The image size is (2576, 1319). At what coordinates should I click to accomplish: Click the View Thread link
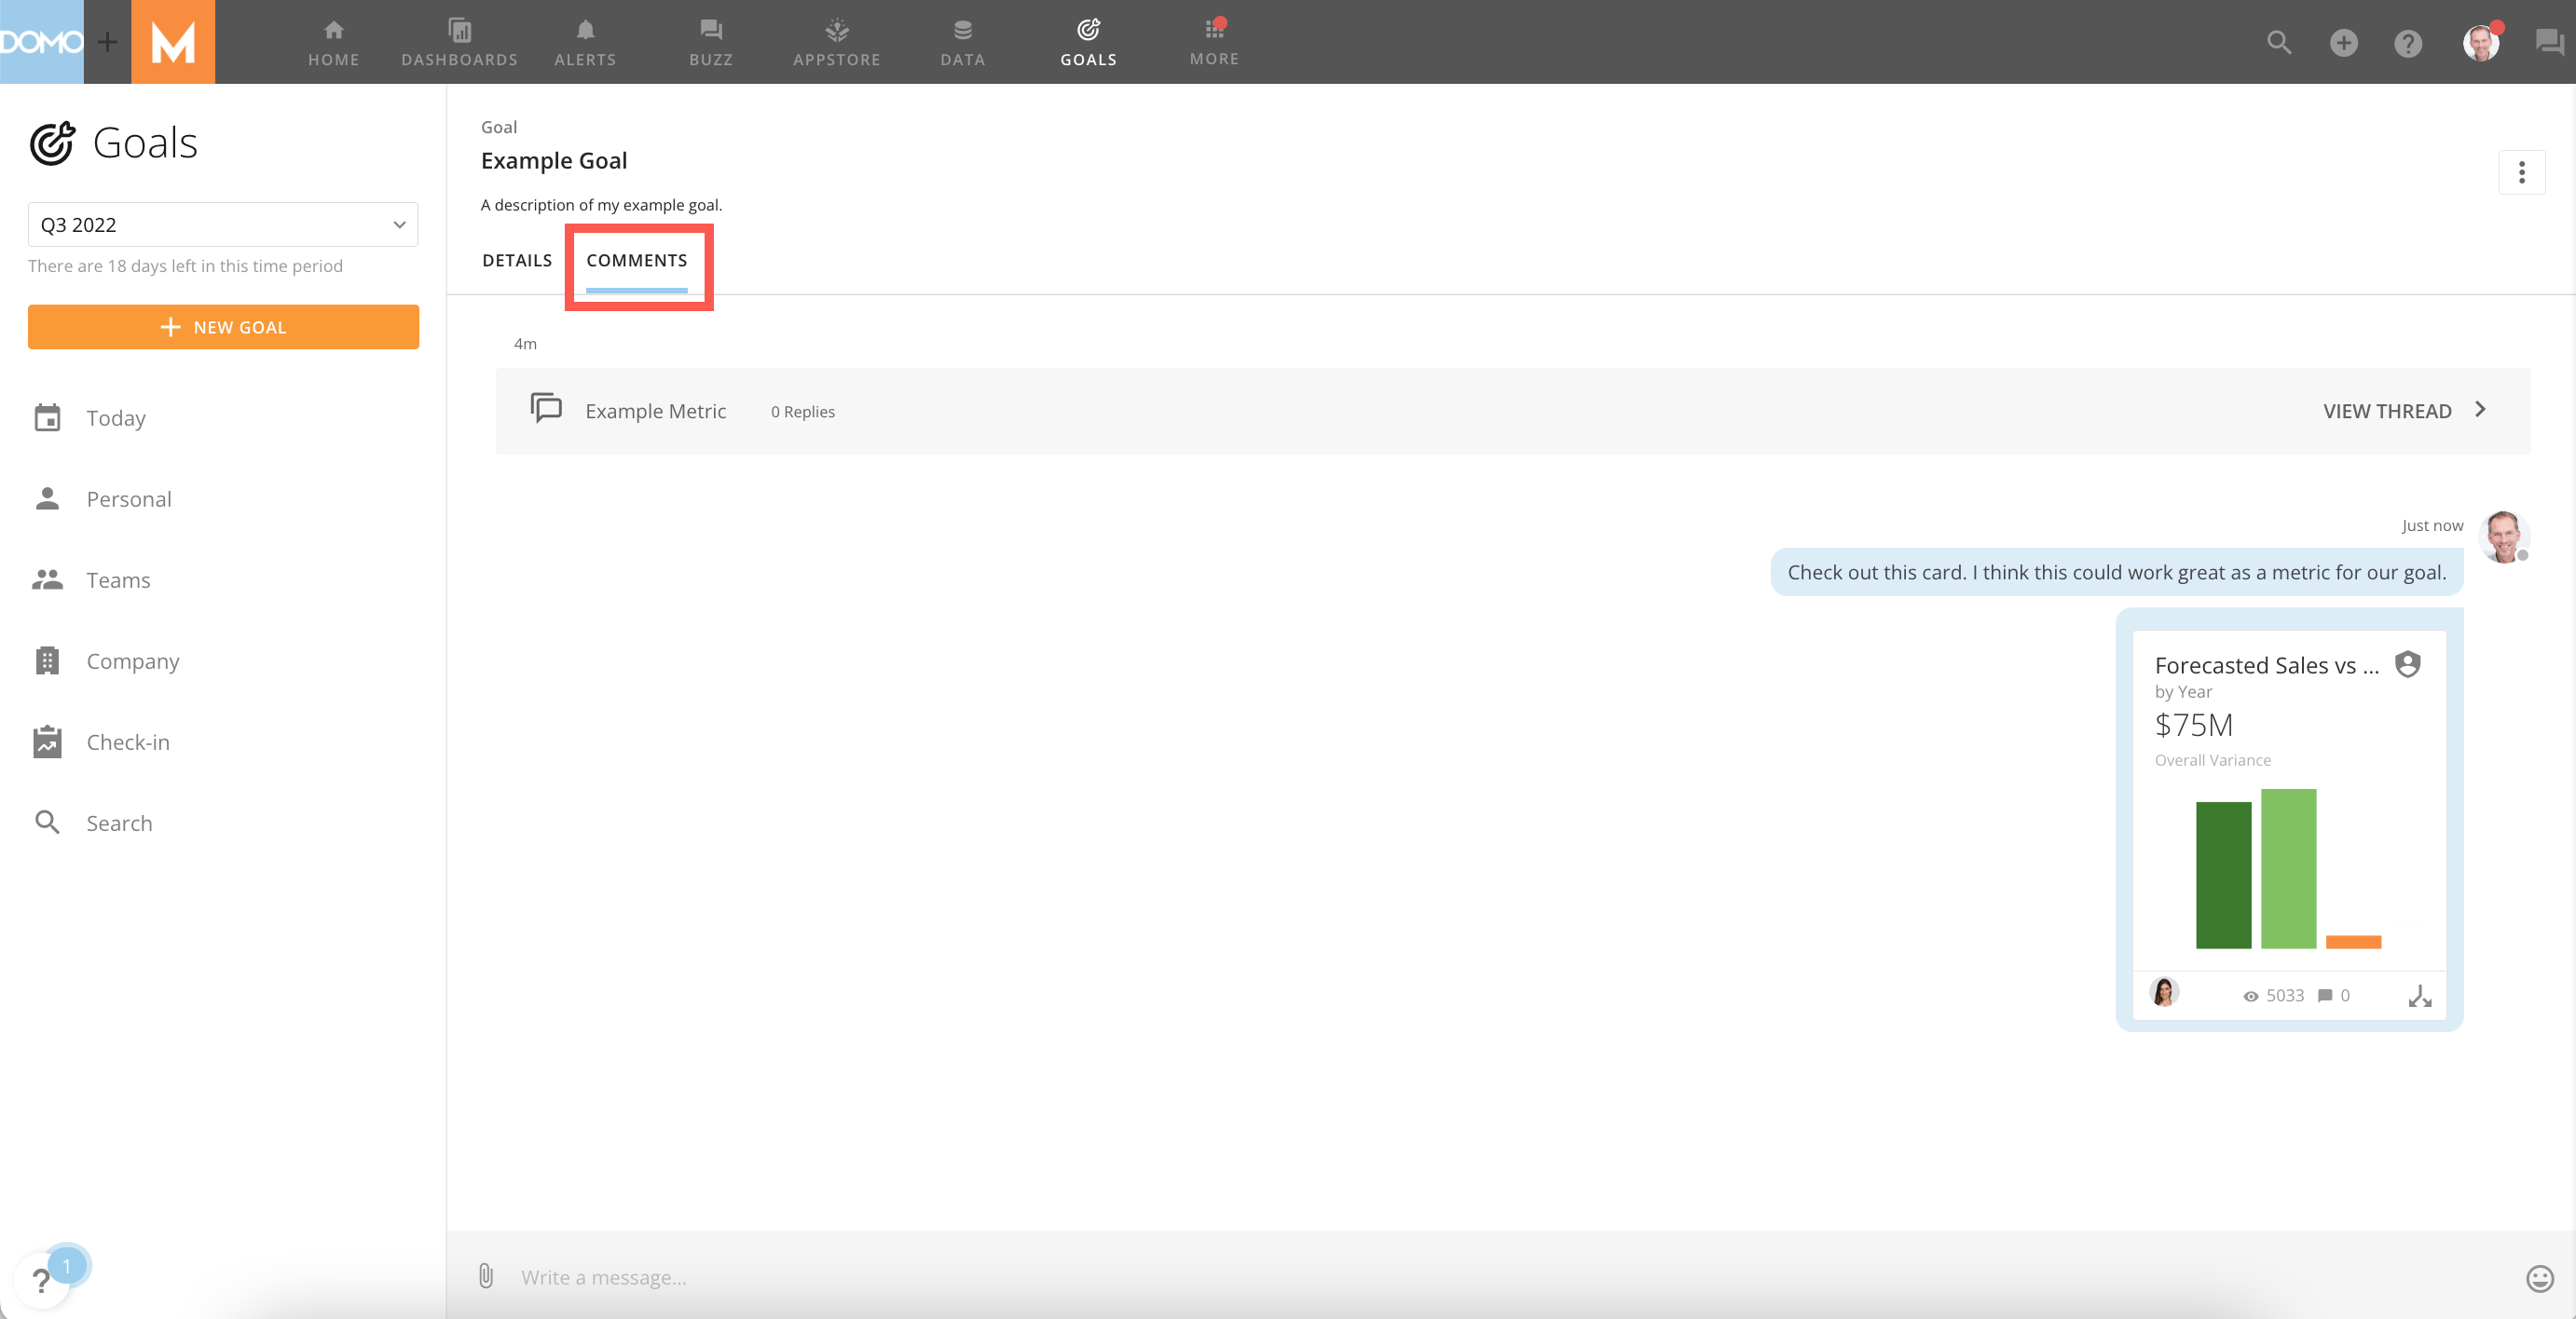coord(2387,411)
